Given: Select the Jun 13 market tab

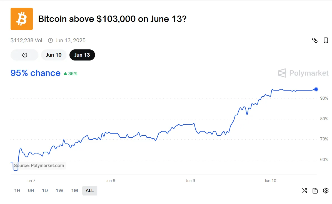Looking at the screenshot, I should (x=82, y=55).
